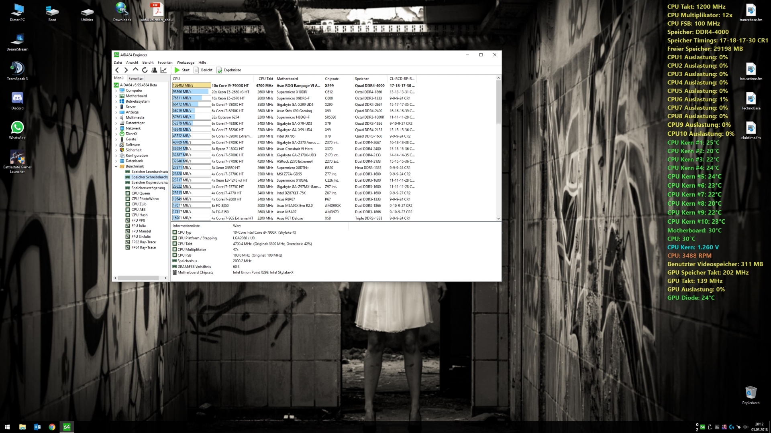Expand the Server tree node
Image resolution: width=771 pixels, height=433 pixels.
(x=116, y=107)
